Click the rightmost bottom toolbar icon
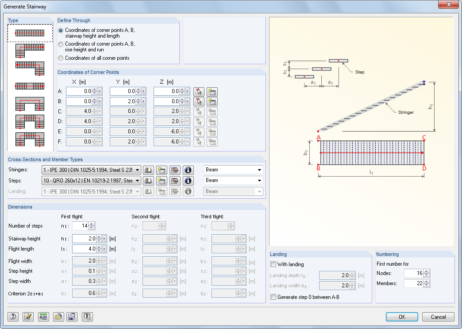The width and height of the screenshot is (462, 329). (x=87, y=317)
